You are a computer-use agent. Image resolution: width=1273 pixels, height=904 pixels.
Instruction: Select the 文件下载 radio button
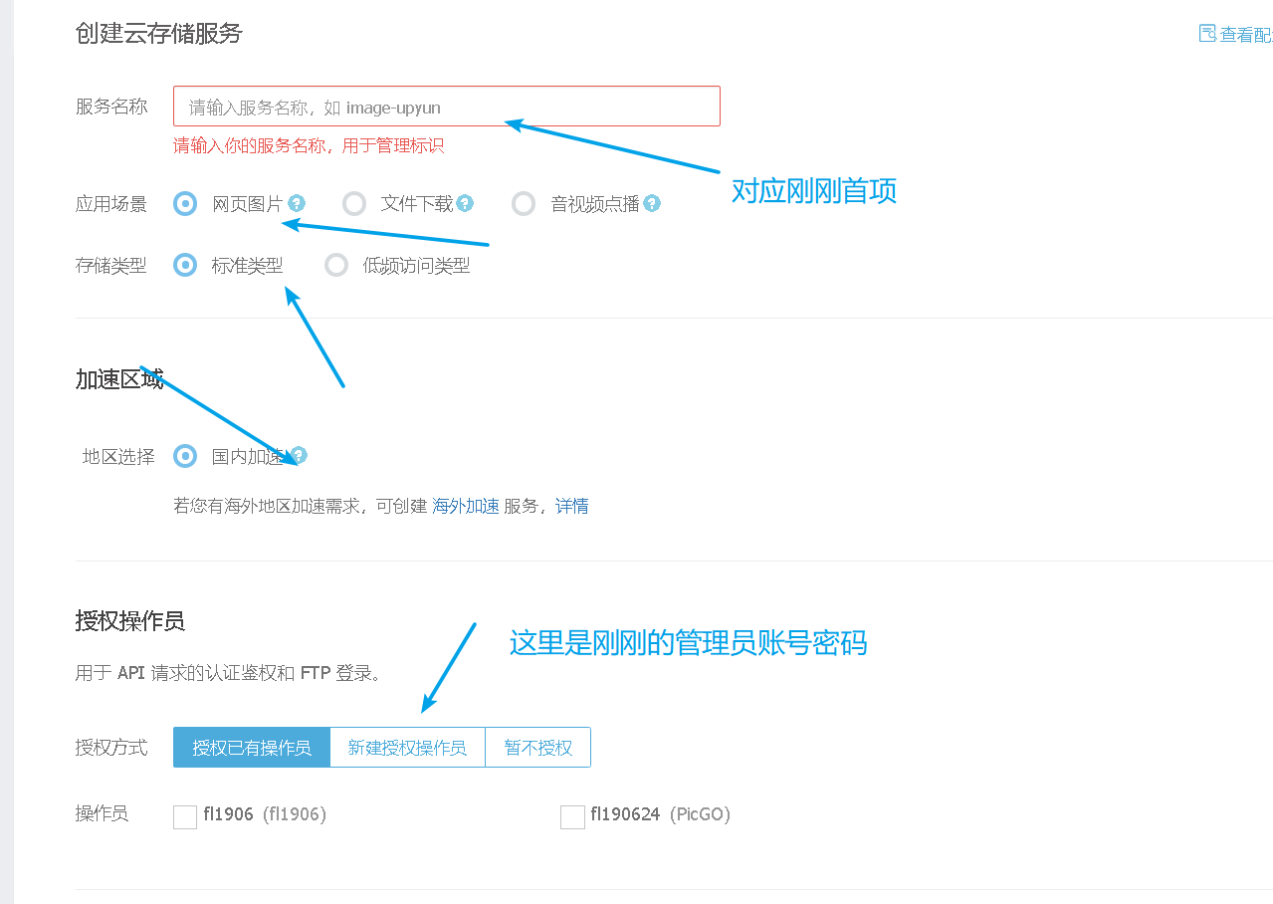click(x=354, y=203)
